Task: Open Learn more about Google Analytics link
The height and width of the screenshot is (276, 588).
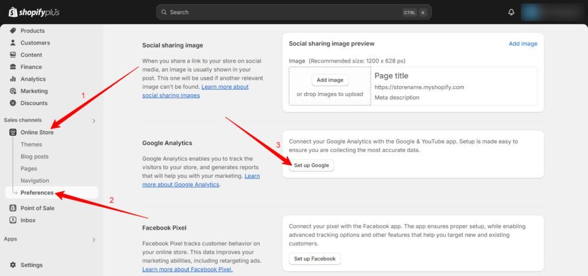Action: tap(201, 180)
